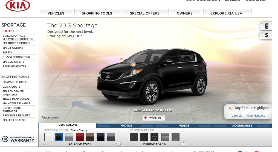The width and height of the screenshot is (278, 152).
Task: Open View List of key features
Action: pyautogui.click(x=237, y=116)
